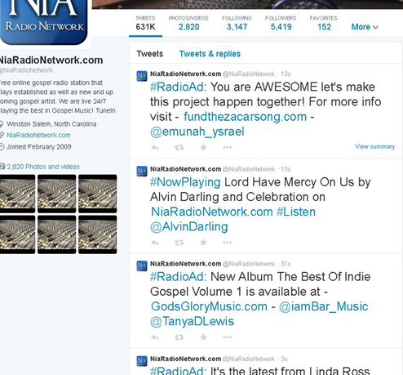Click avatar icon of NowPlaying tweet
This screenshot has height=375, width=403.
142,171
